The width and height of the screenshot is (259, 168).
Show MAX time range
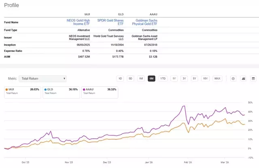tap(217, 78)
